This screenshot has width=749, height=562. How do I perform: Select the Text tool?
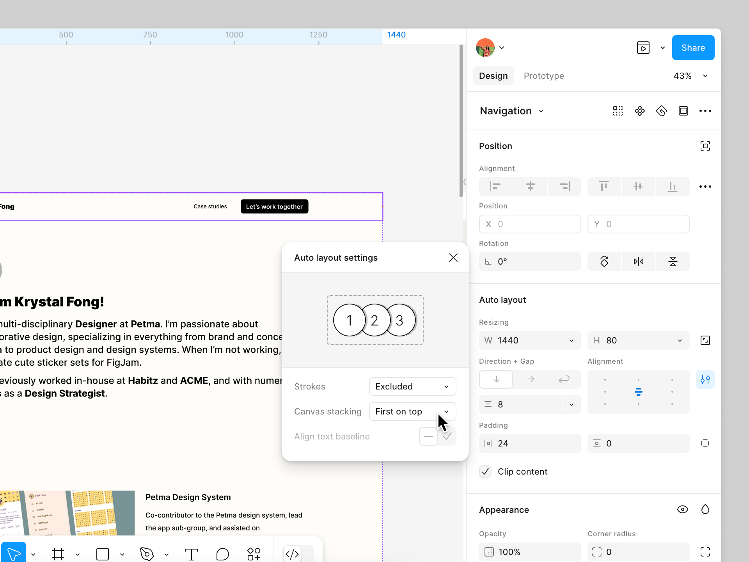click(191, 554)
